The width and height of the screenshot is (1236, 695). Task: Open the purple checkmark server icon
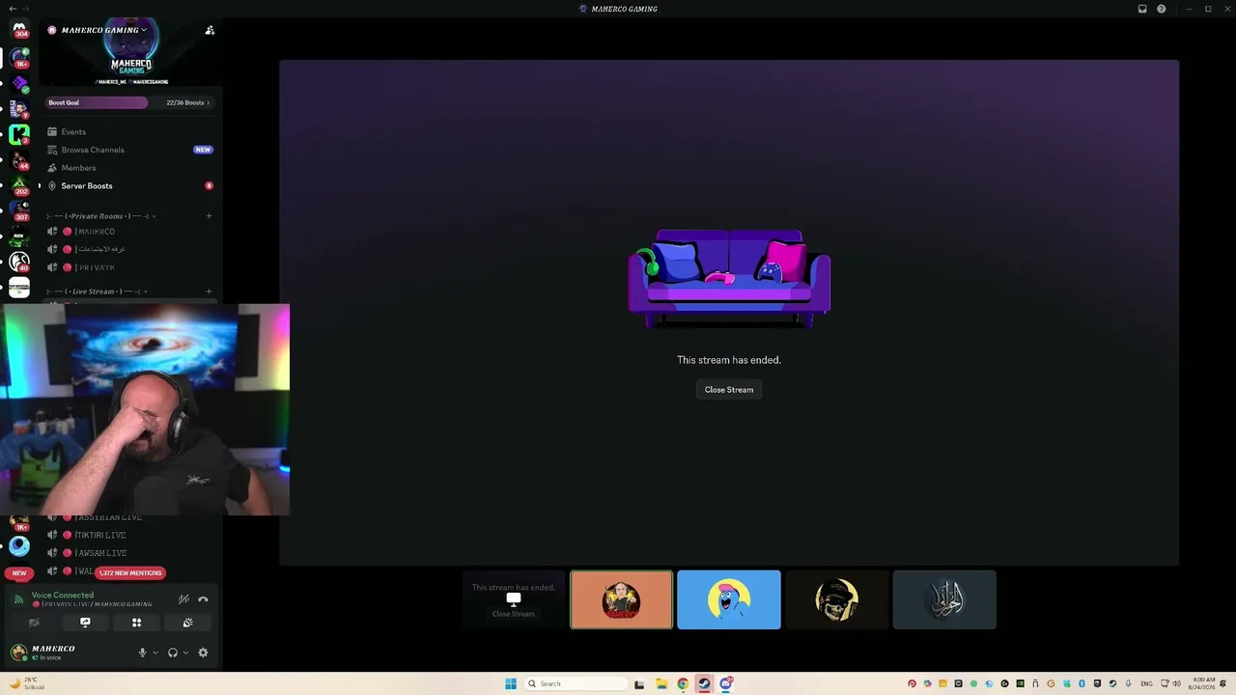19,84
